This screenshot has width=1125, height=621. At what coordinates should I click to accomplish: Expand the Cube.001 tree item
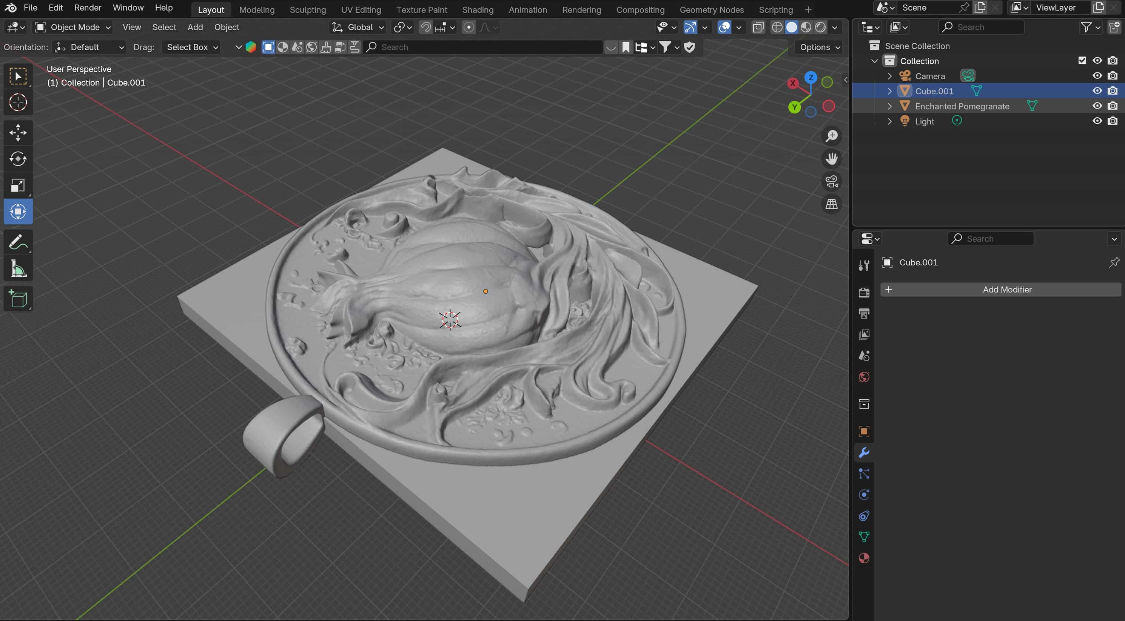[x=889, y=91]
